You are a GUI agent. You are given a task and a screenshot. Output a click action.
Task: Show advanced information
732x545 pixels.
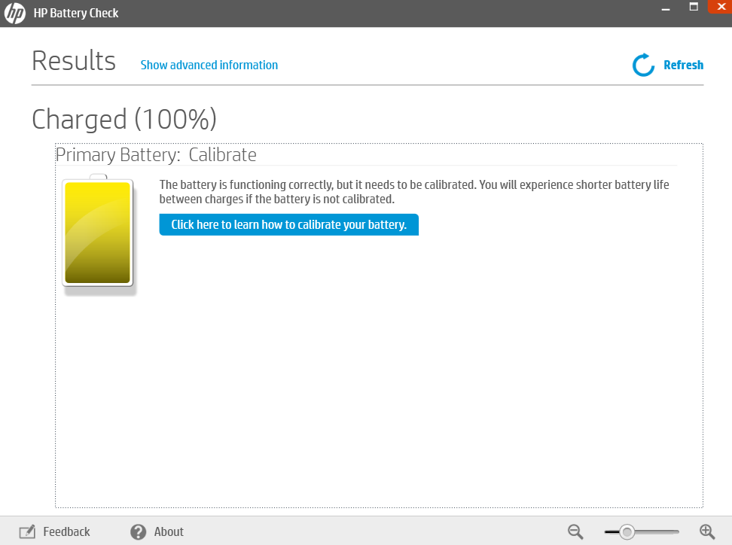[209, 65]
